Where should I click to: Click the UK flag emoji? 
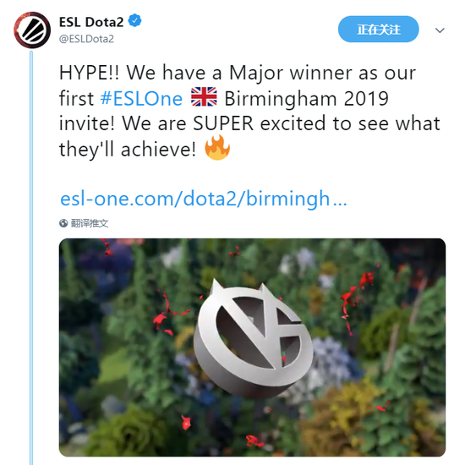coord(204,97)
